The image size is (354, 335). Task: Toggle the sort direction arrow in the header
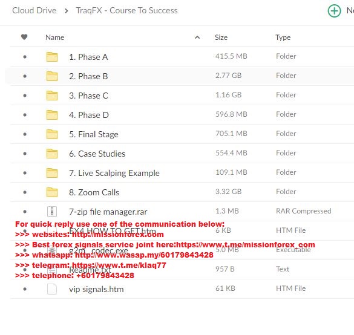click(197, 37)
